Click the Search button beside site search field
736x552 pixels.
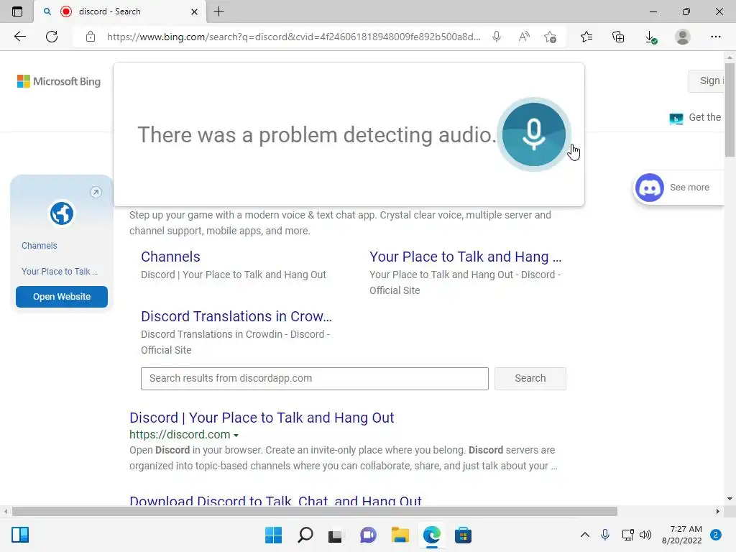click(x=530, y=378)
